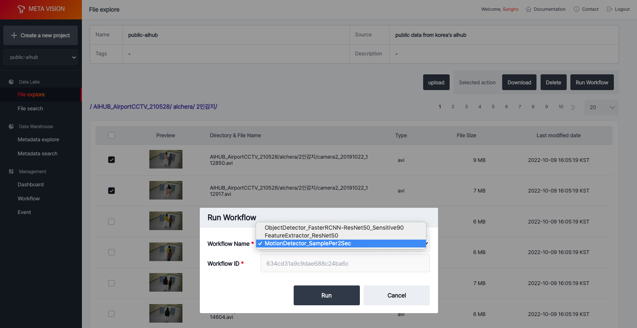
Task: Choose FeatureExtractor_ResNet50 workflow option
Action: click(341, 235)
